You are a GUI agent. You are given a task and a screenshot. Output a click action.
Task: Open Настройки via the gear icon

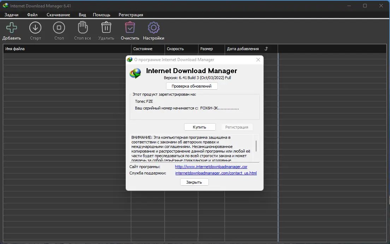(153, 27)
